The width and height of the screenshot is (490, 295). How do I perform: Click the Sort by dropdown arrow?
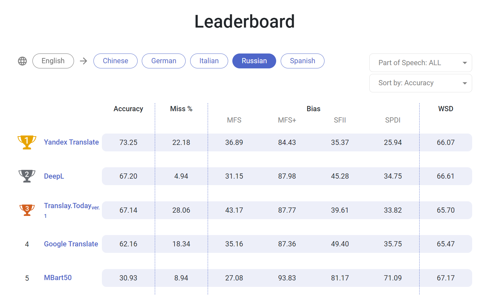465,83
